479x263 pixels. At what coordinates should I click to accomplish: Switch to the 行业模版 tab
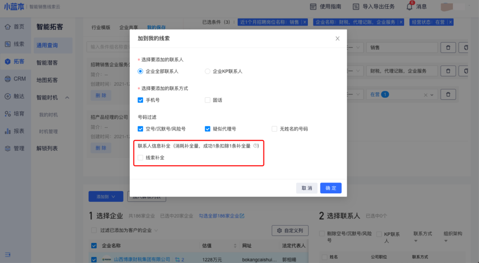click(101, 28)
